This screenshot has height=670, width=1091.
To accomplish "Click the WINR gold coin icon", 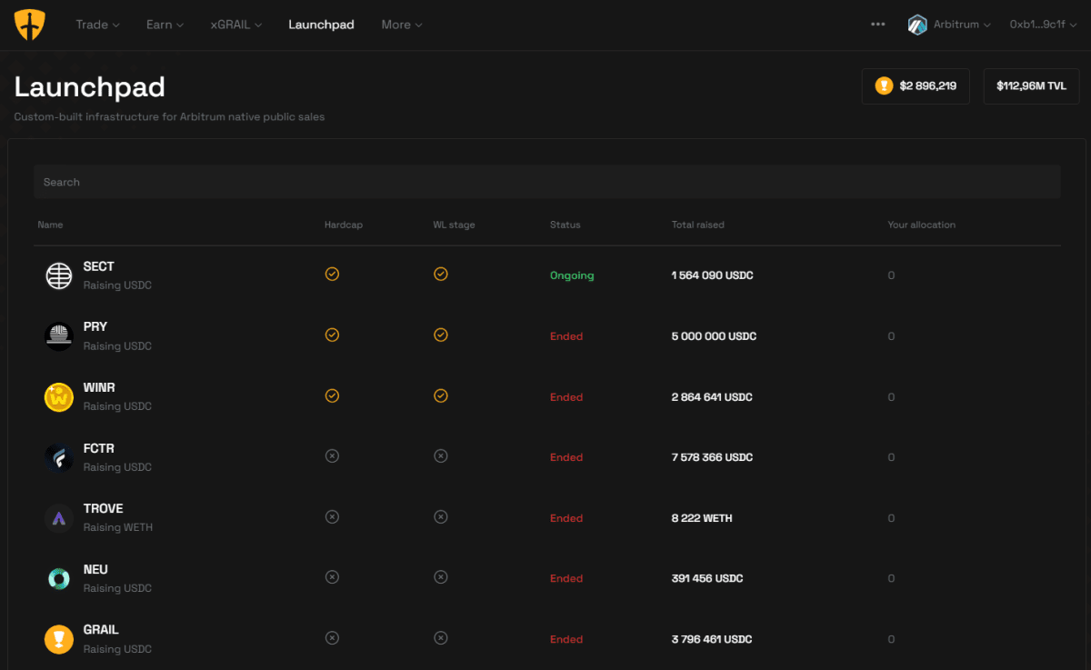I will click(59, 397).
